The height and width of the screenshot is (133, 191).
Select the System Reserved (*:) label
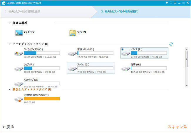click(36, 95)
